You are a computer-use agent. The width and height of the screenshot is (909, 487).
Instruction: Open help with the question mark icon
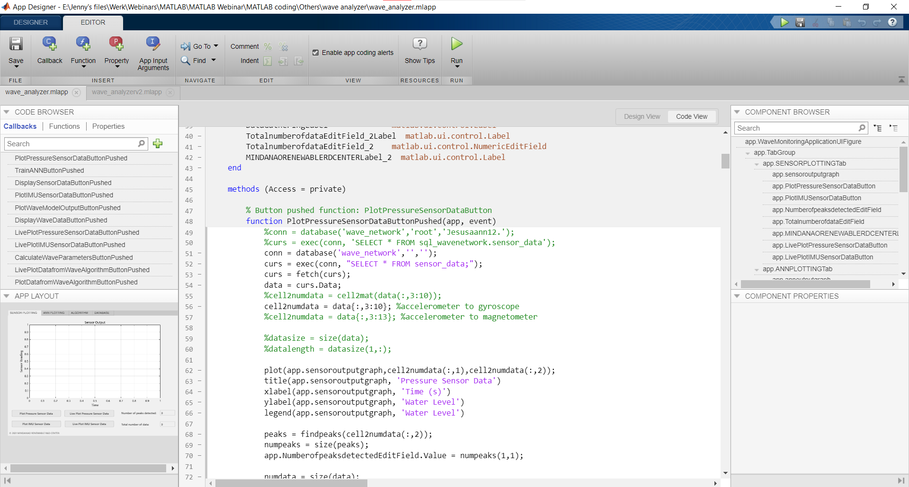pyautogui.click(x=893, y=22)
